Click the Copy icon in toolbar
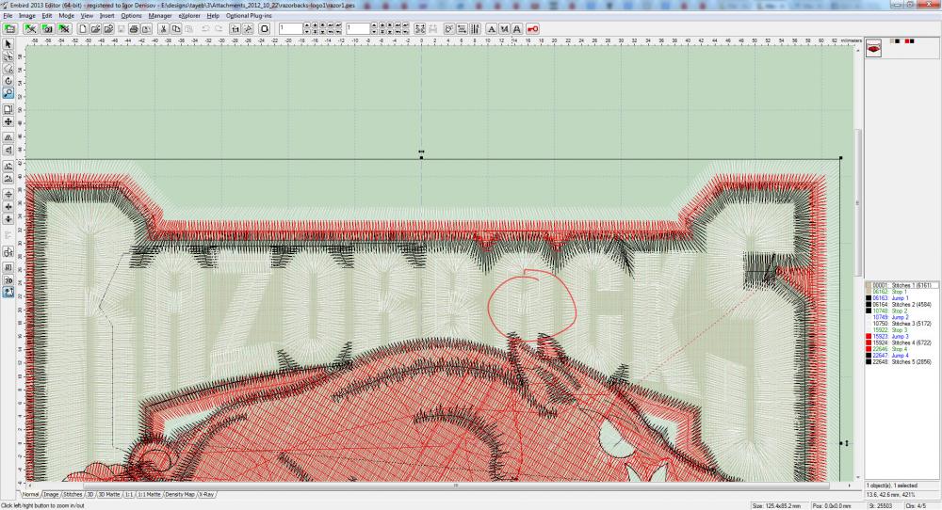Image resolution: width=942 pixels, height=510 pixels. [x=176, y=29]
